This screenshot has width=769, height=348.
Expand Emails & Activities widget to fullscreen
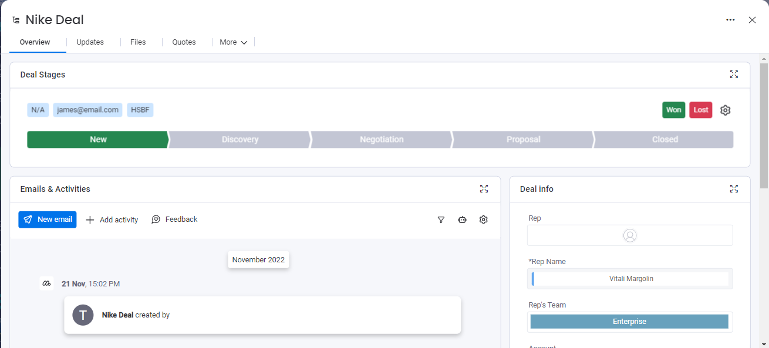(484, 189)
